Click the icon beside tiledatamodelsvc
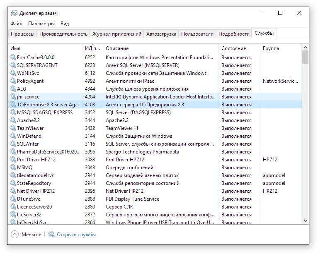 (13, 175)
